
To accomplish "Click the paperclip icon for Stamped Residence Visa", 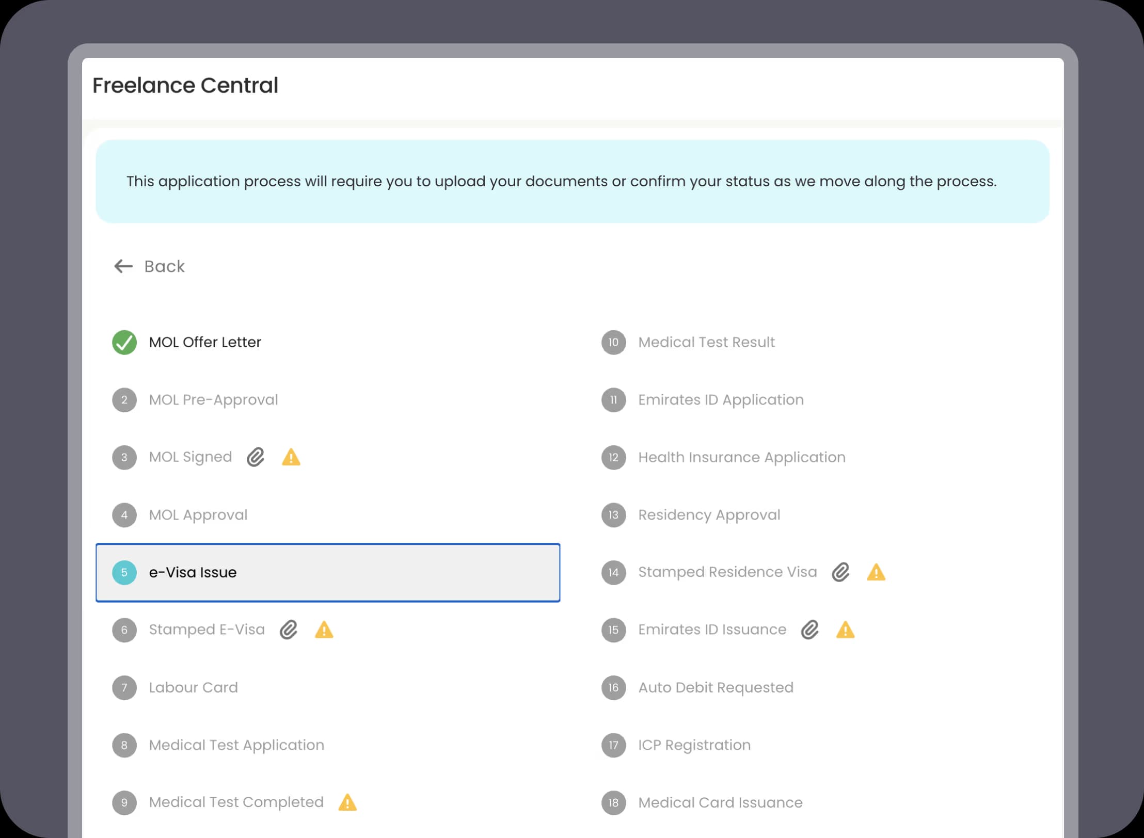I will pos(840,572).
